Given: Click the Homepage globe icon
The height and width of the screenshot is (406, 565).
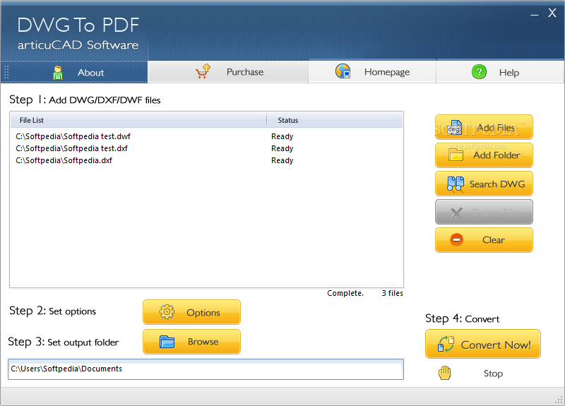Looking at the screenshot, I should click(x=343, y=71).
